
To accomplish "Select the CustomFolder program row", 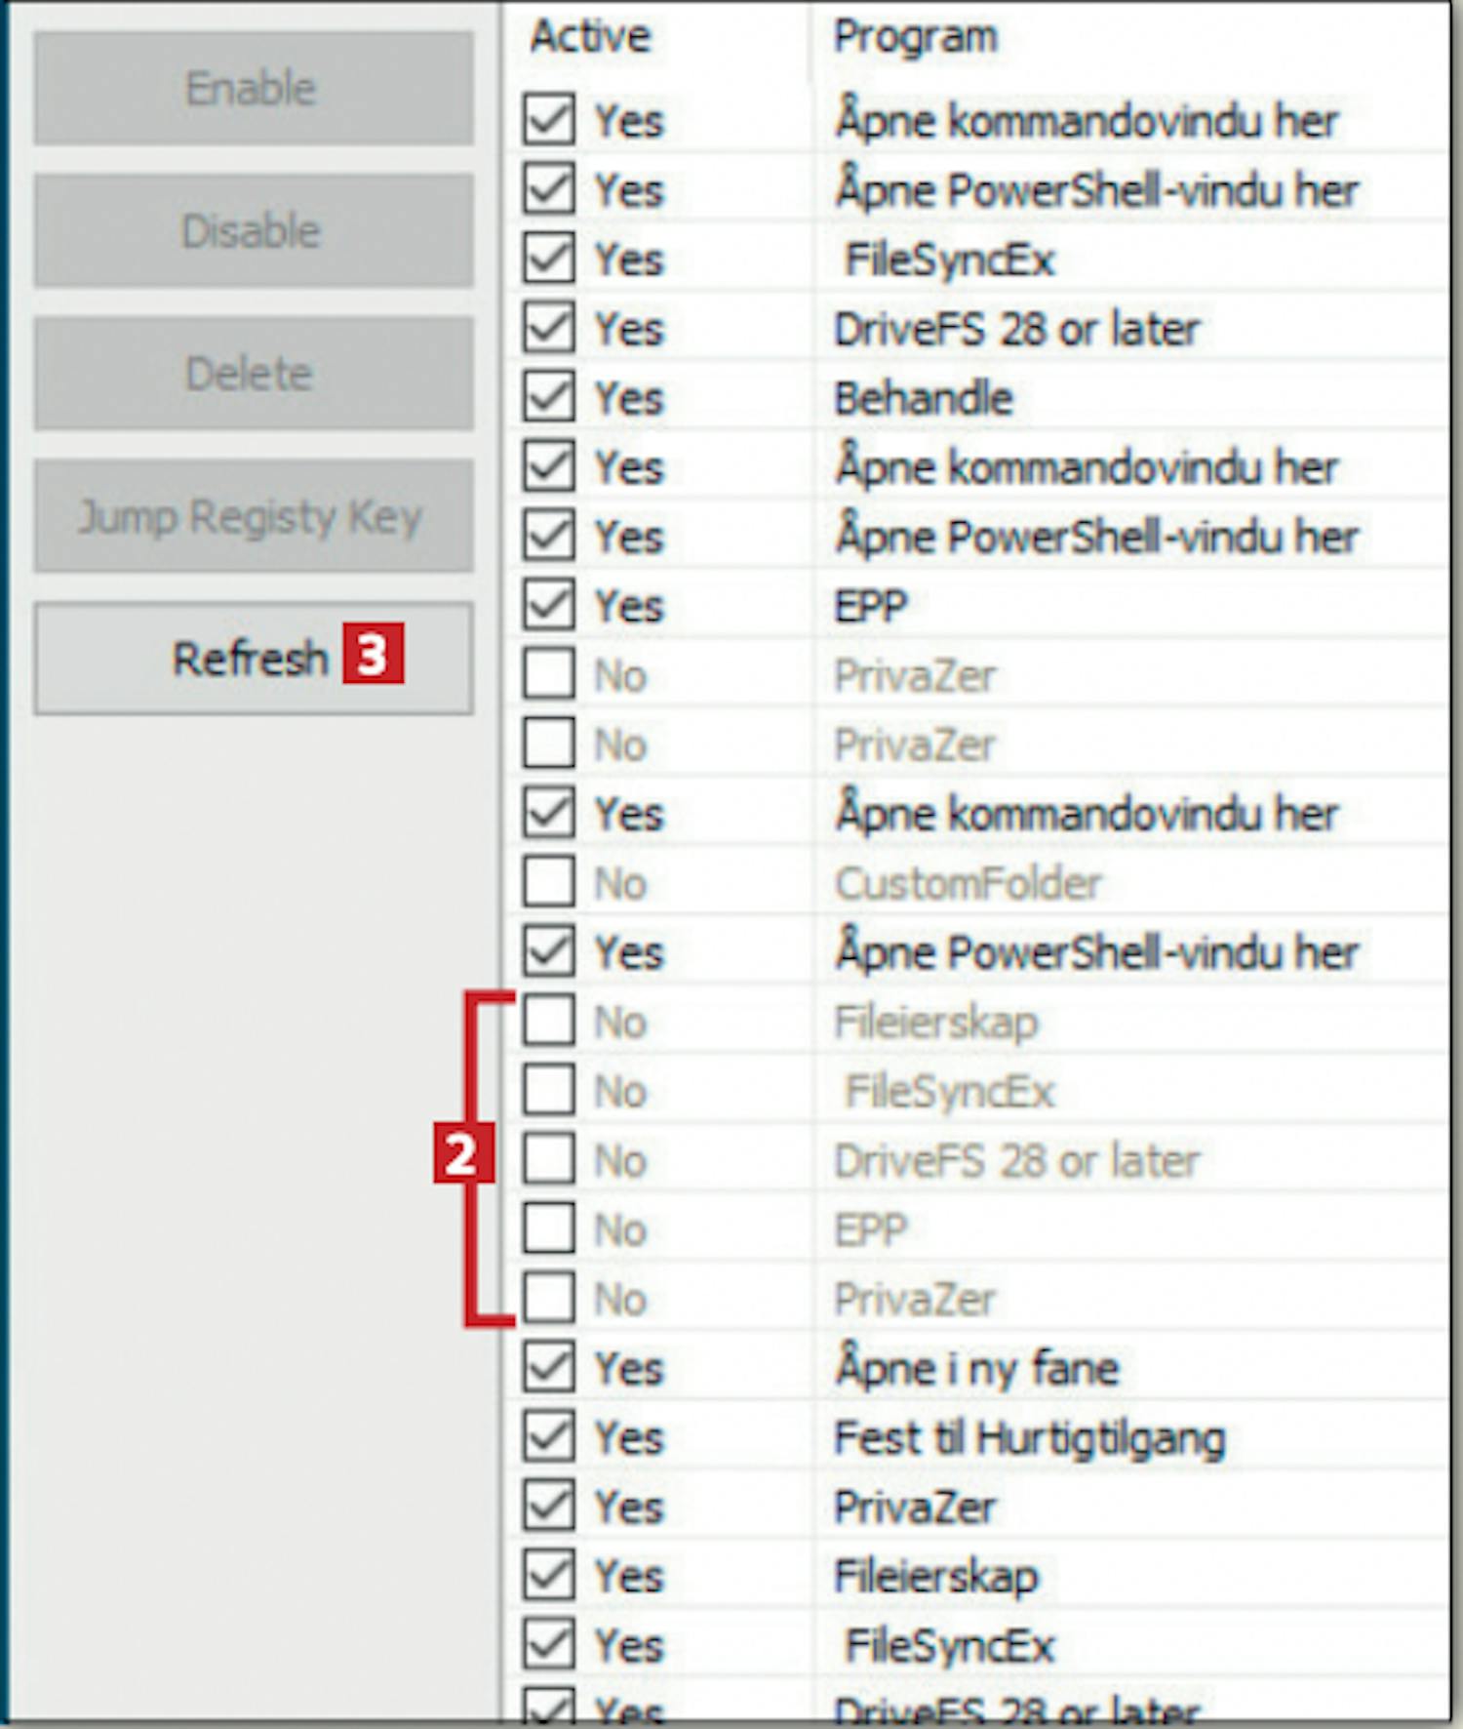I will 968,883.
